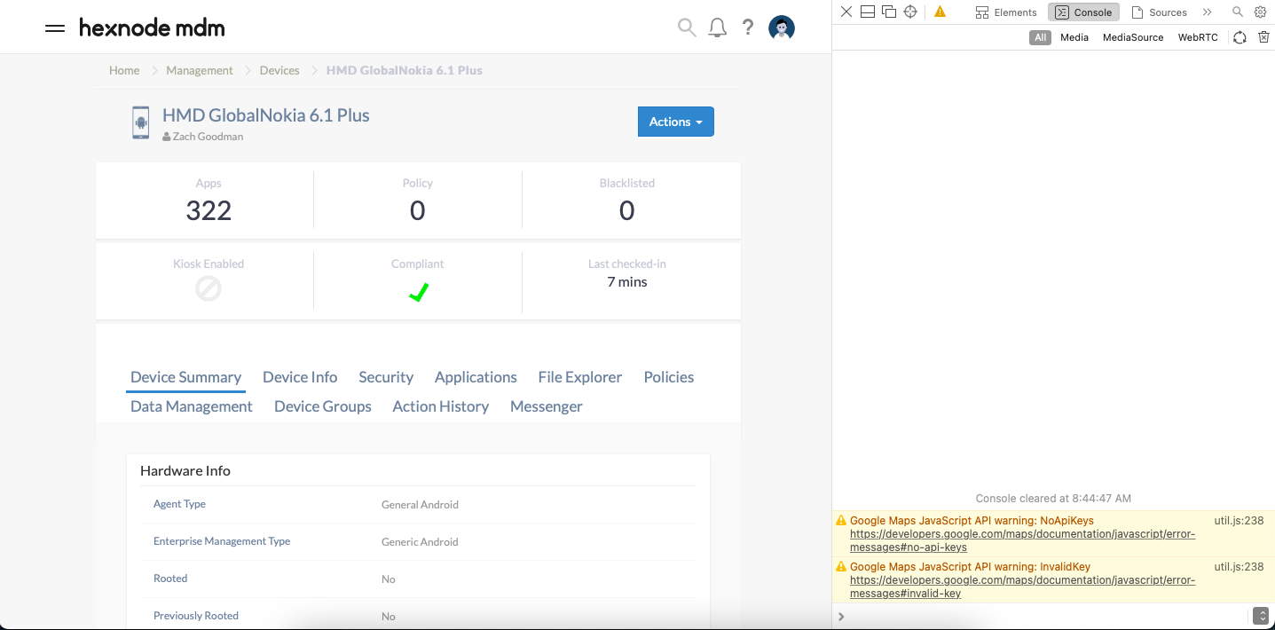The height and width of the screenshot is (630, 1275).
Task: Open the Applications tab
Action: tap(476, 377)
